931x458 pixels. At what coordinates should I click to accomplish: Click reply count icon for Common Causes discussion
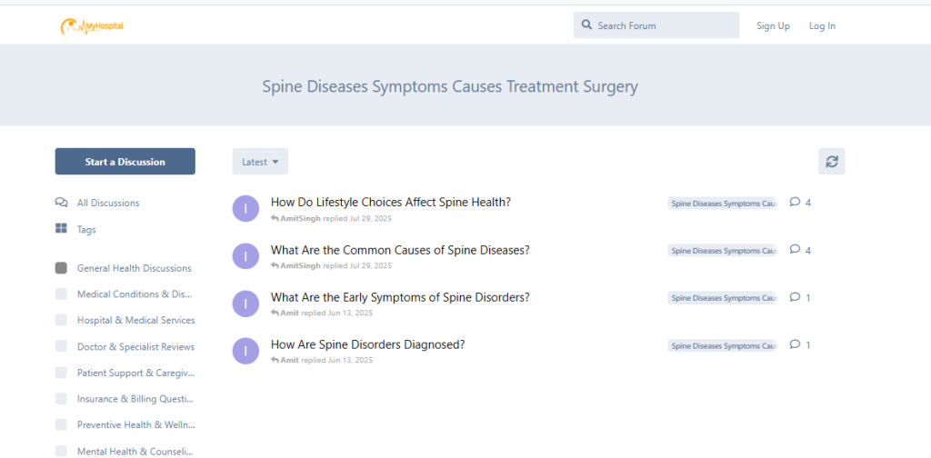tap(795, 250)
